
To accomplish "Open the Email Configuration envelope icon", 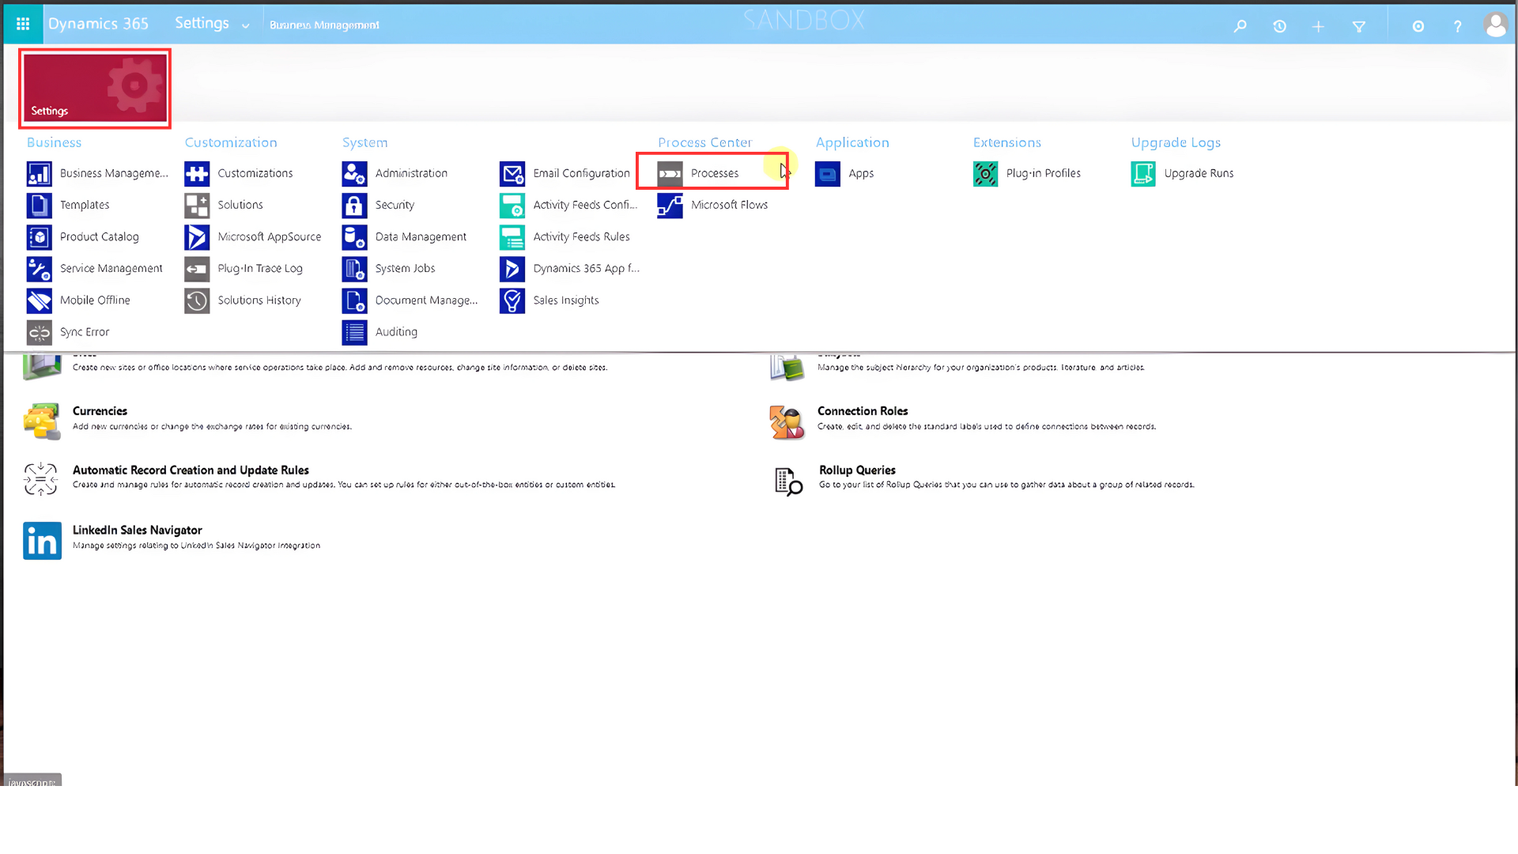I will coord(512,173).
